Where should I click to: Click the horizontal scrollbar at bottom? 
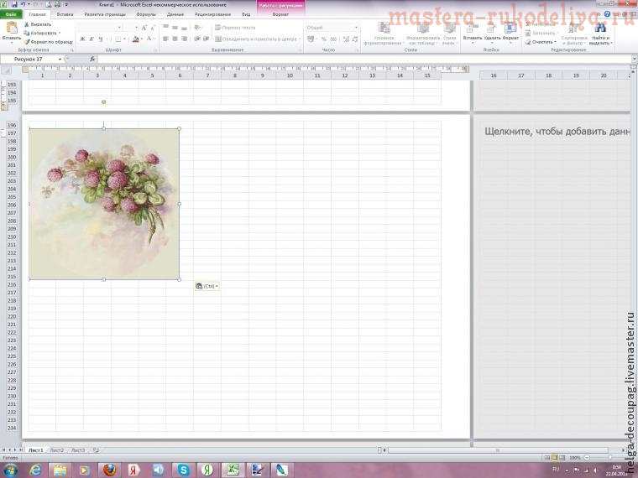[x=498, y=450]
